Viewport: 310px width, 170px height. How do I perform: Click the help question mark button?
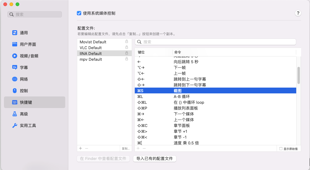pos(298,13)
